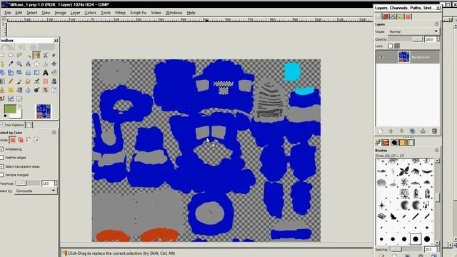
Task: Select the Blend gradient tool
Action: (1, 81)
